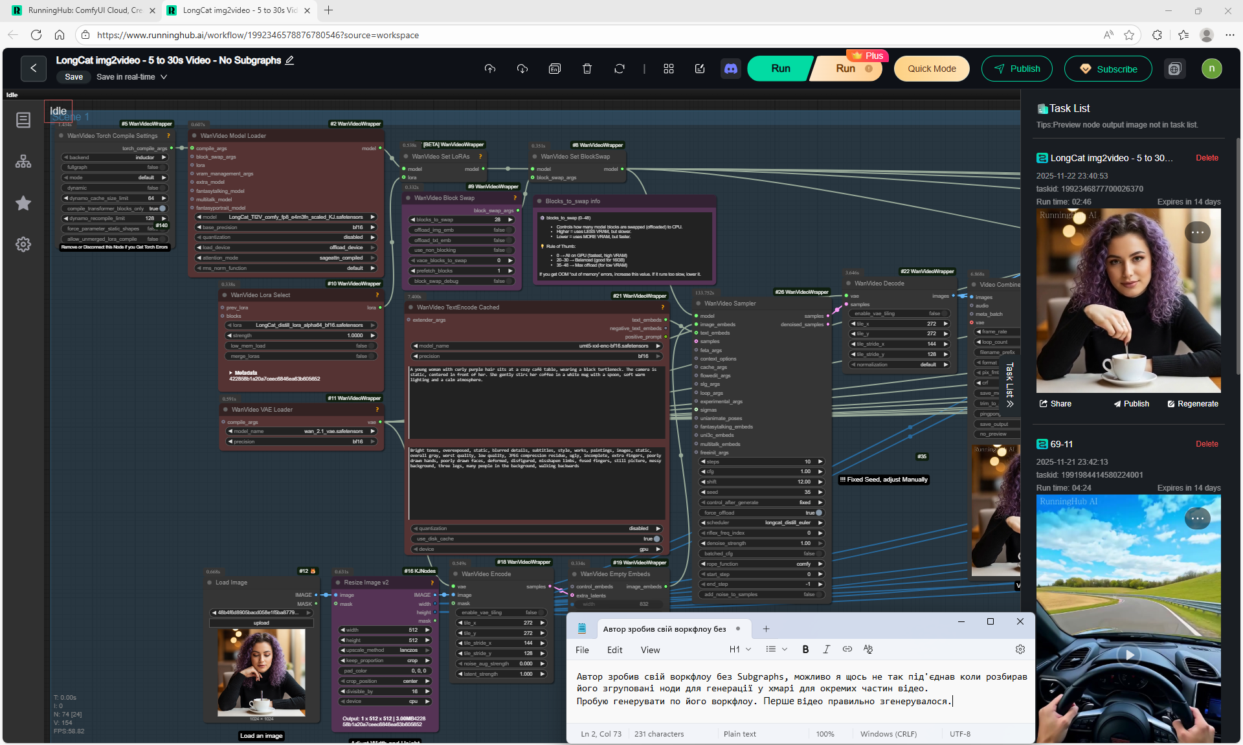Open the favorites star sidebar icon
This screenshot has width=1243, height=745.
pos(23,203)
